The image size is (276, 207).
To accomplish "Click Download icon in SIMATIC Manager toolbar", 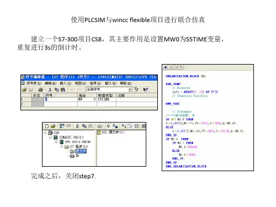I will [100, 126].
